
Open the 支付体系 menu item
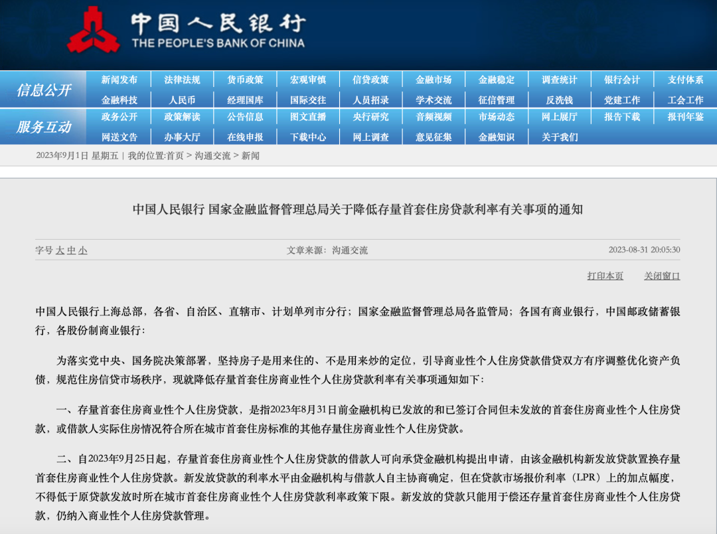point(685,80)
